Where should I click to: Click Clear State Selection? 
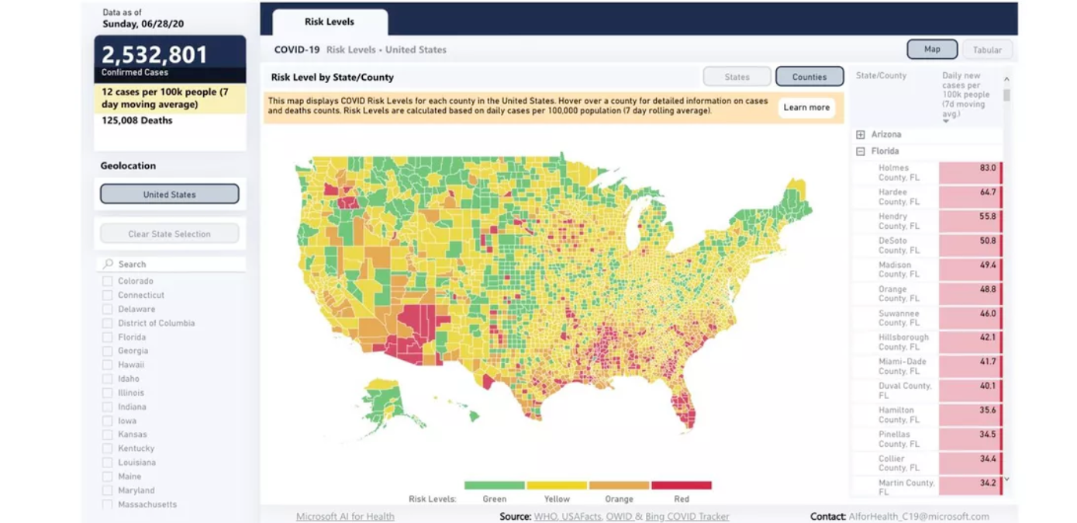[169, 234]
